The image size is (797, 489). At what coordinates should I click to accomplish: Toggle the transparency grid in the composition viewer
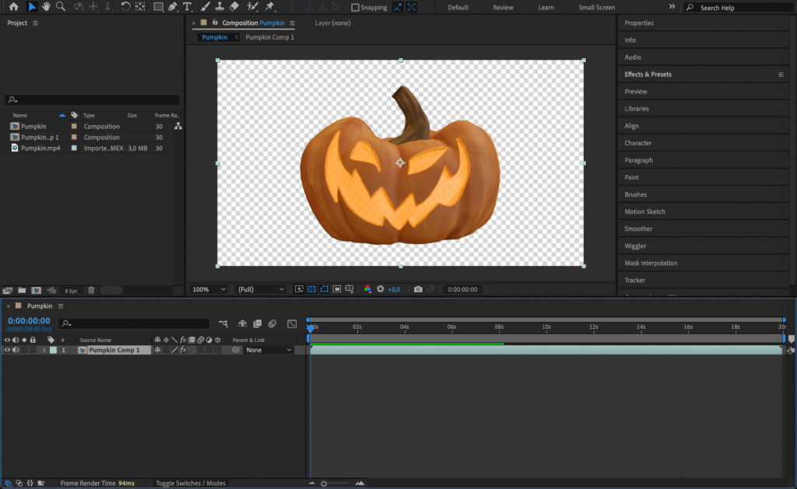(x=311, y=288)
